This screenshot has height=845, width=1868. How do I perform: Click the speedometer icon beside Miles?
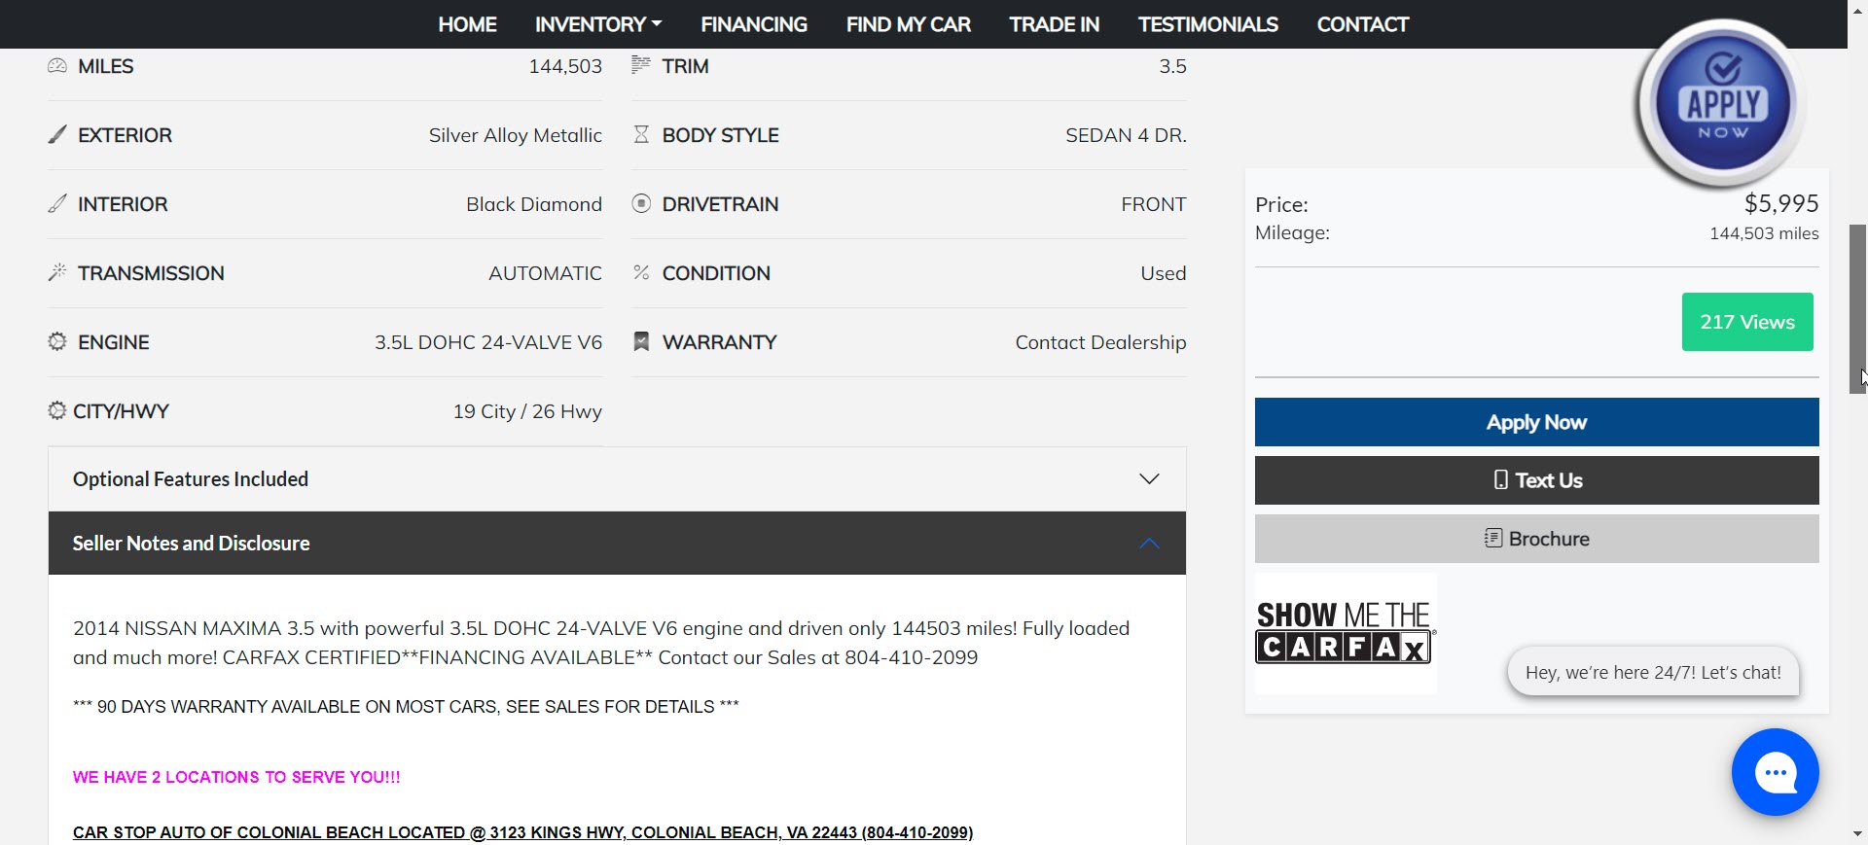(57, 66)
